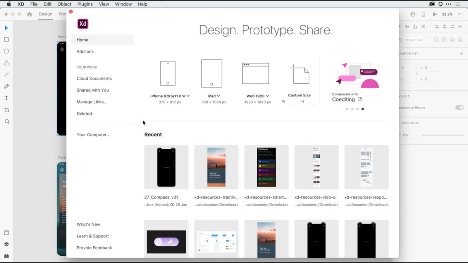The image size is (468, 263).
Task: Open the Plugins panel icon
Action: 6,256
